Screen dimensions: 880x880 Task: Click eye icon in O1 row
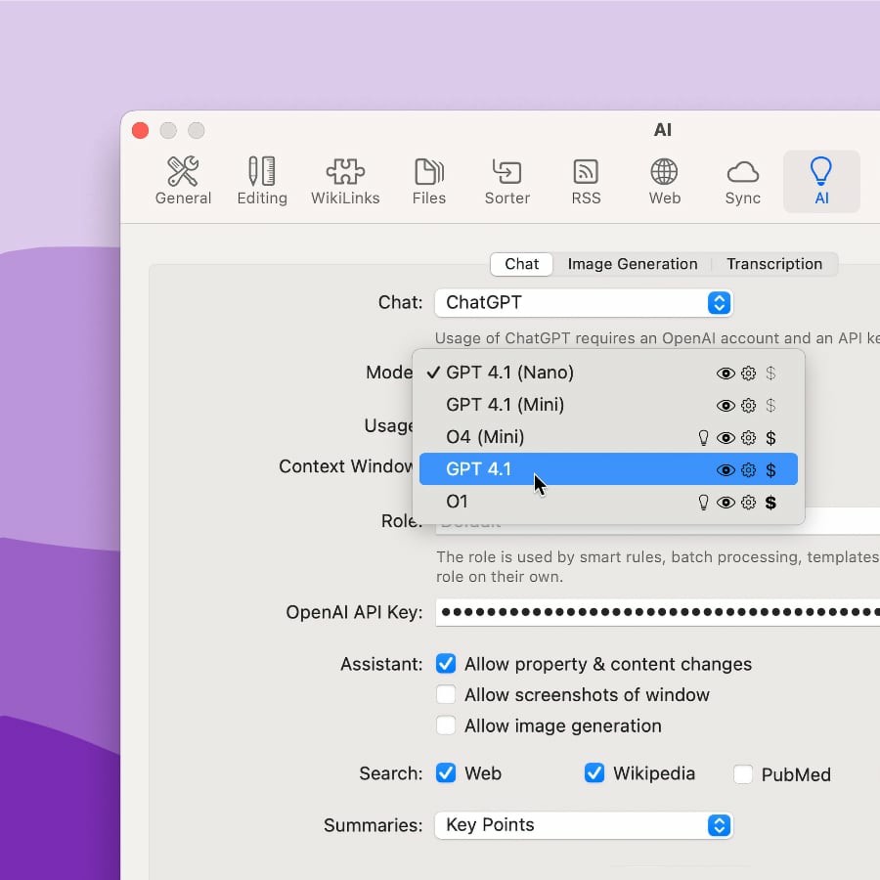coord(726,503)
